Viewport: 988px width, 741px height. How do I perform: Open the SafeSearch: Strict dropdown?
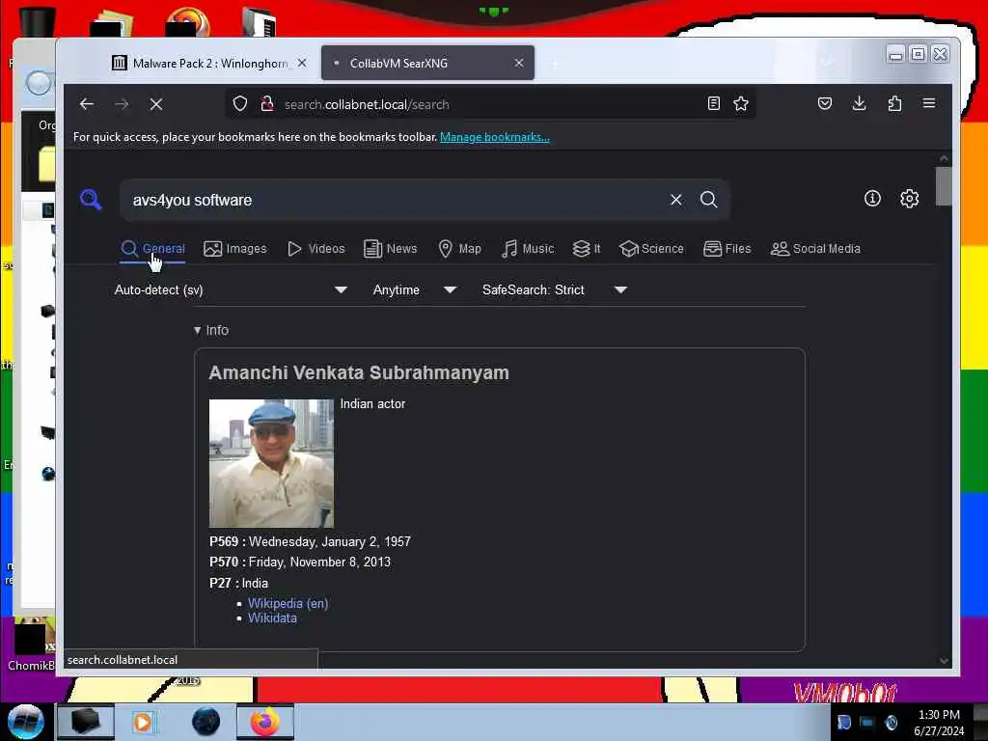pos(555,289)
